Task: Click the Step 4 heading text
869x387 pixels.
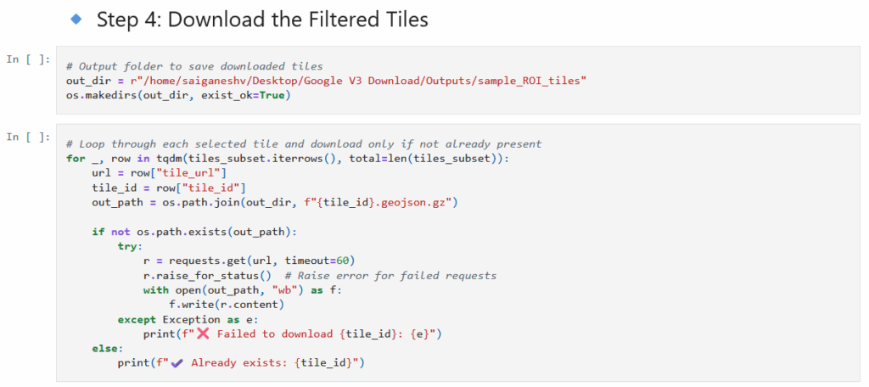Action: 262,20
